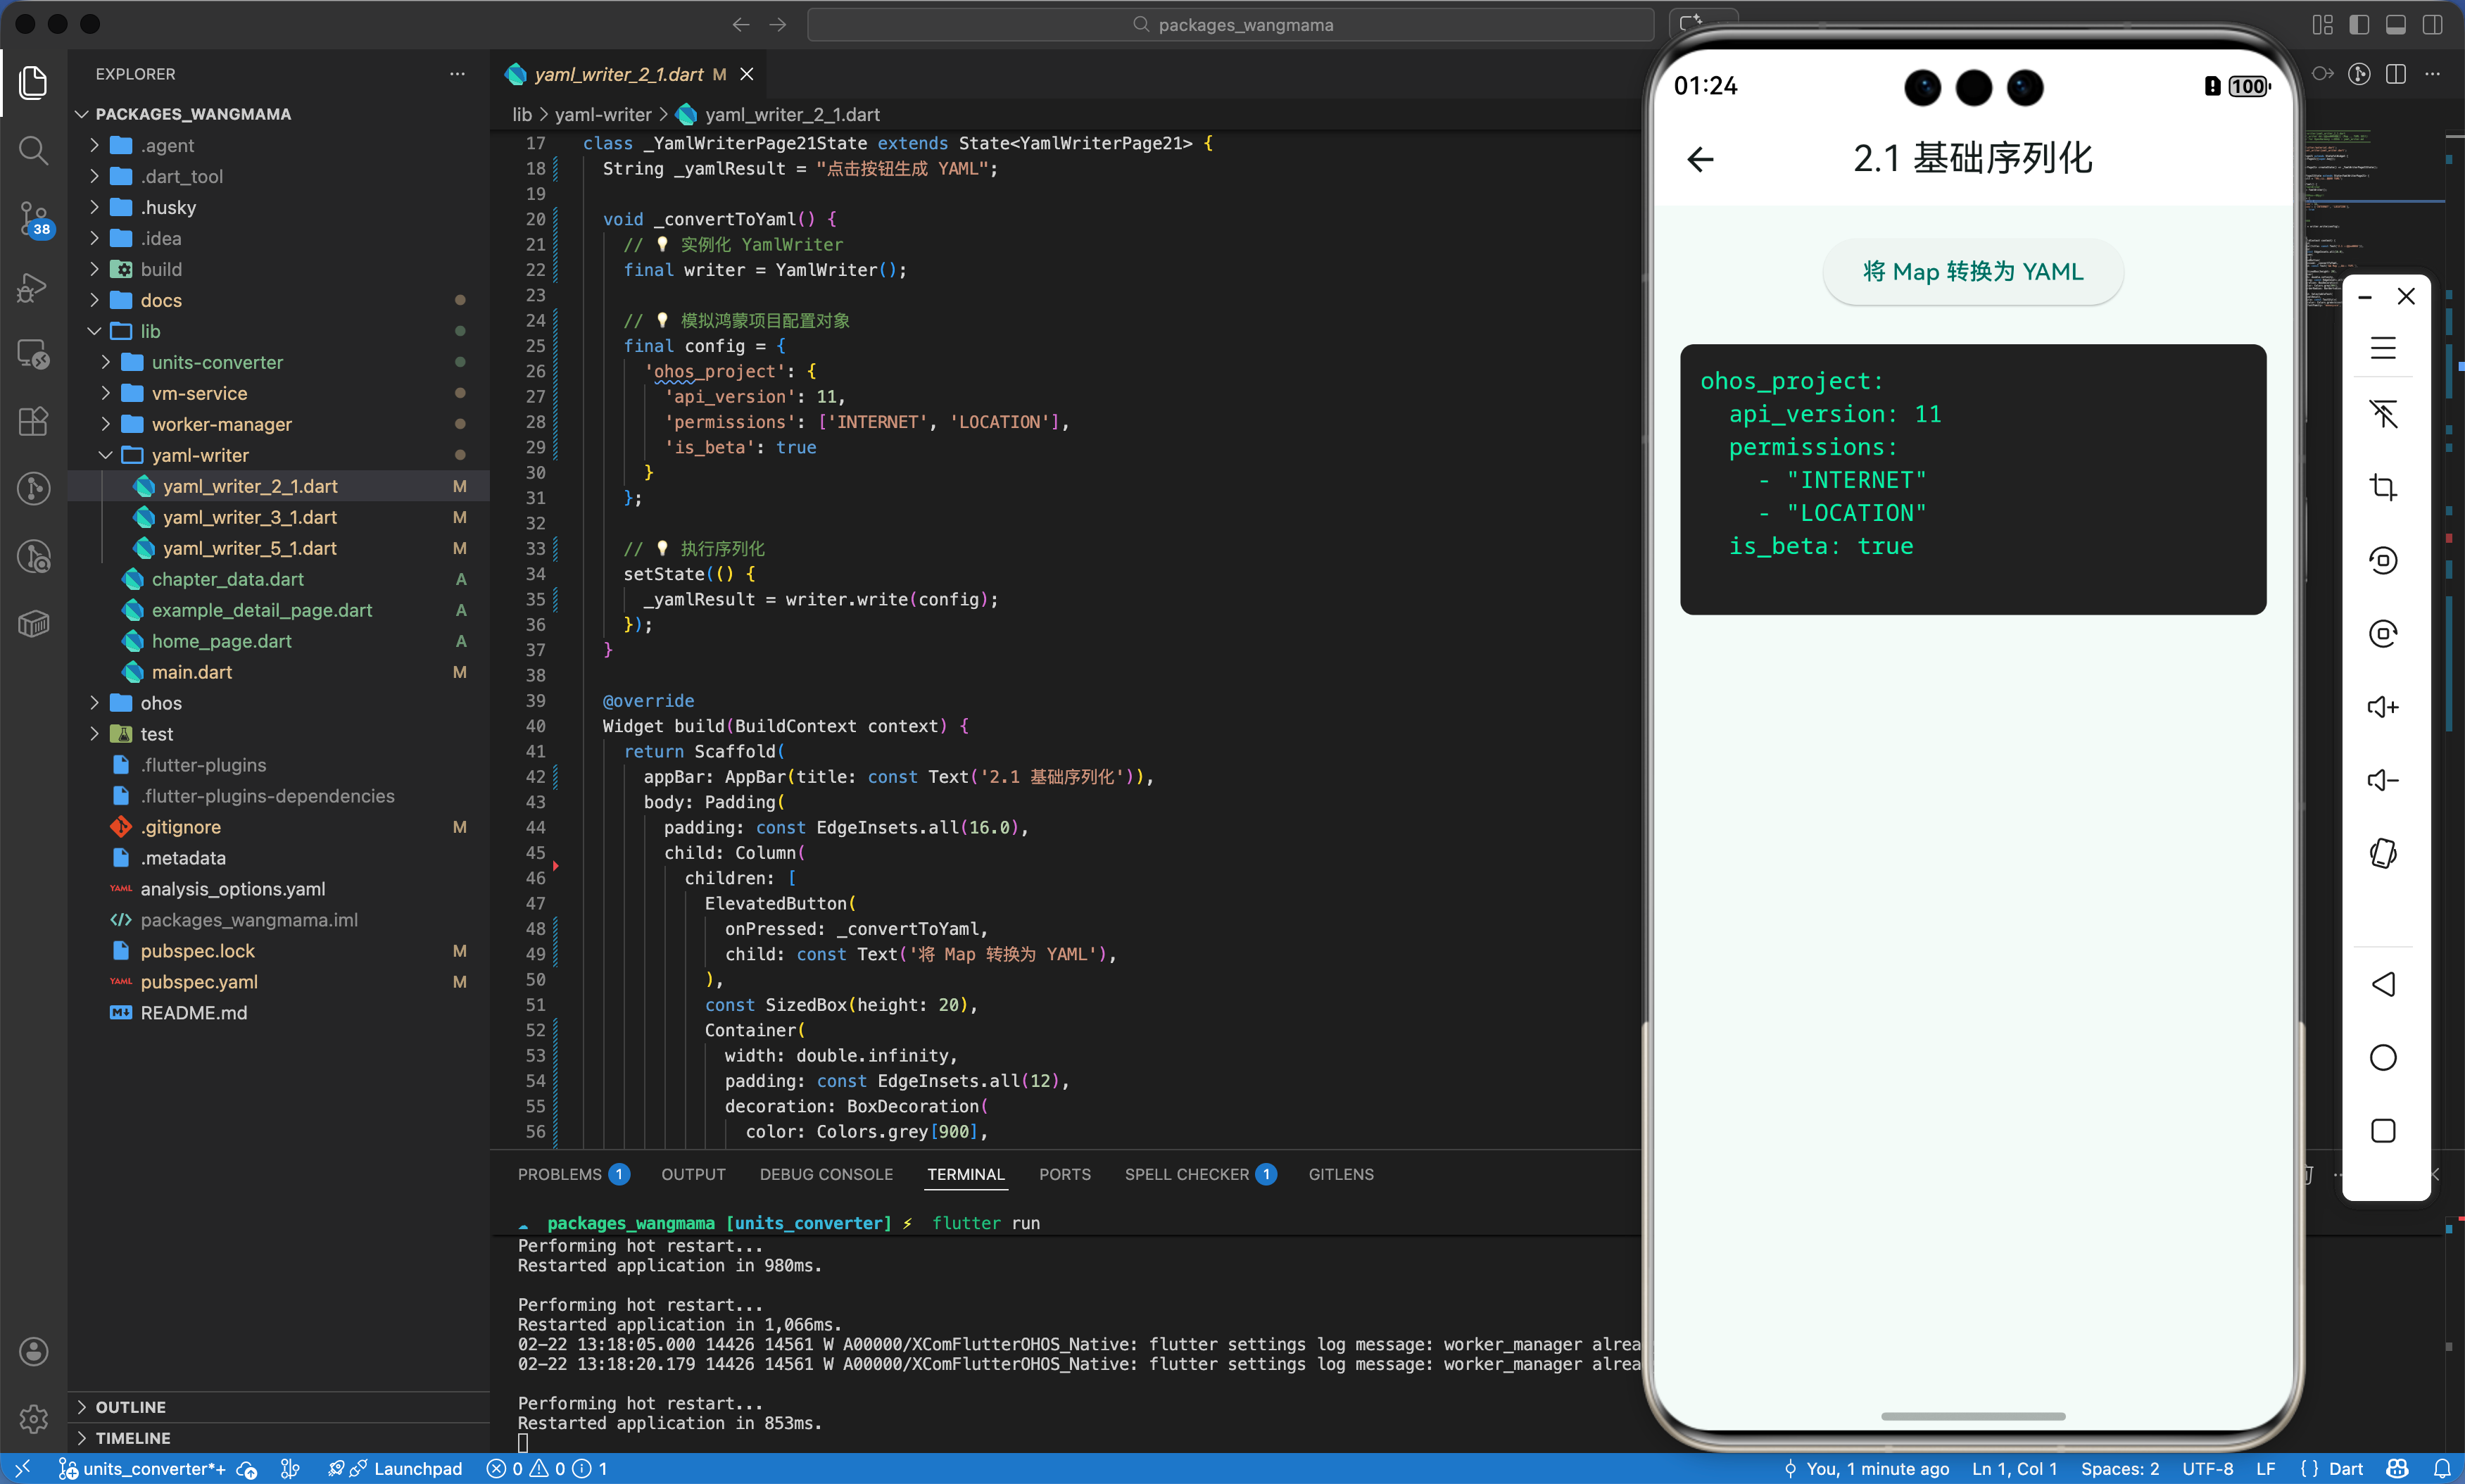This screenshot has width=2465, height=1484.
Task: Open the Extensions view
Action: pos(33,421)
